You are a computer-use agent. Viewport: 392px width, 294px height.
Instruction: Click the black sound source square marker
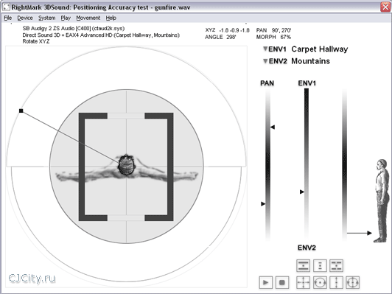[21, 111]
